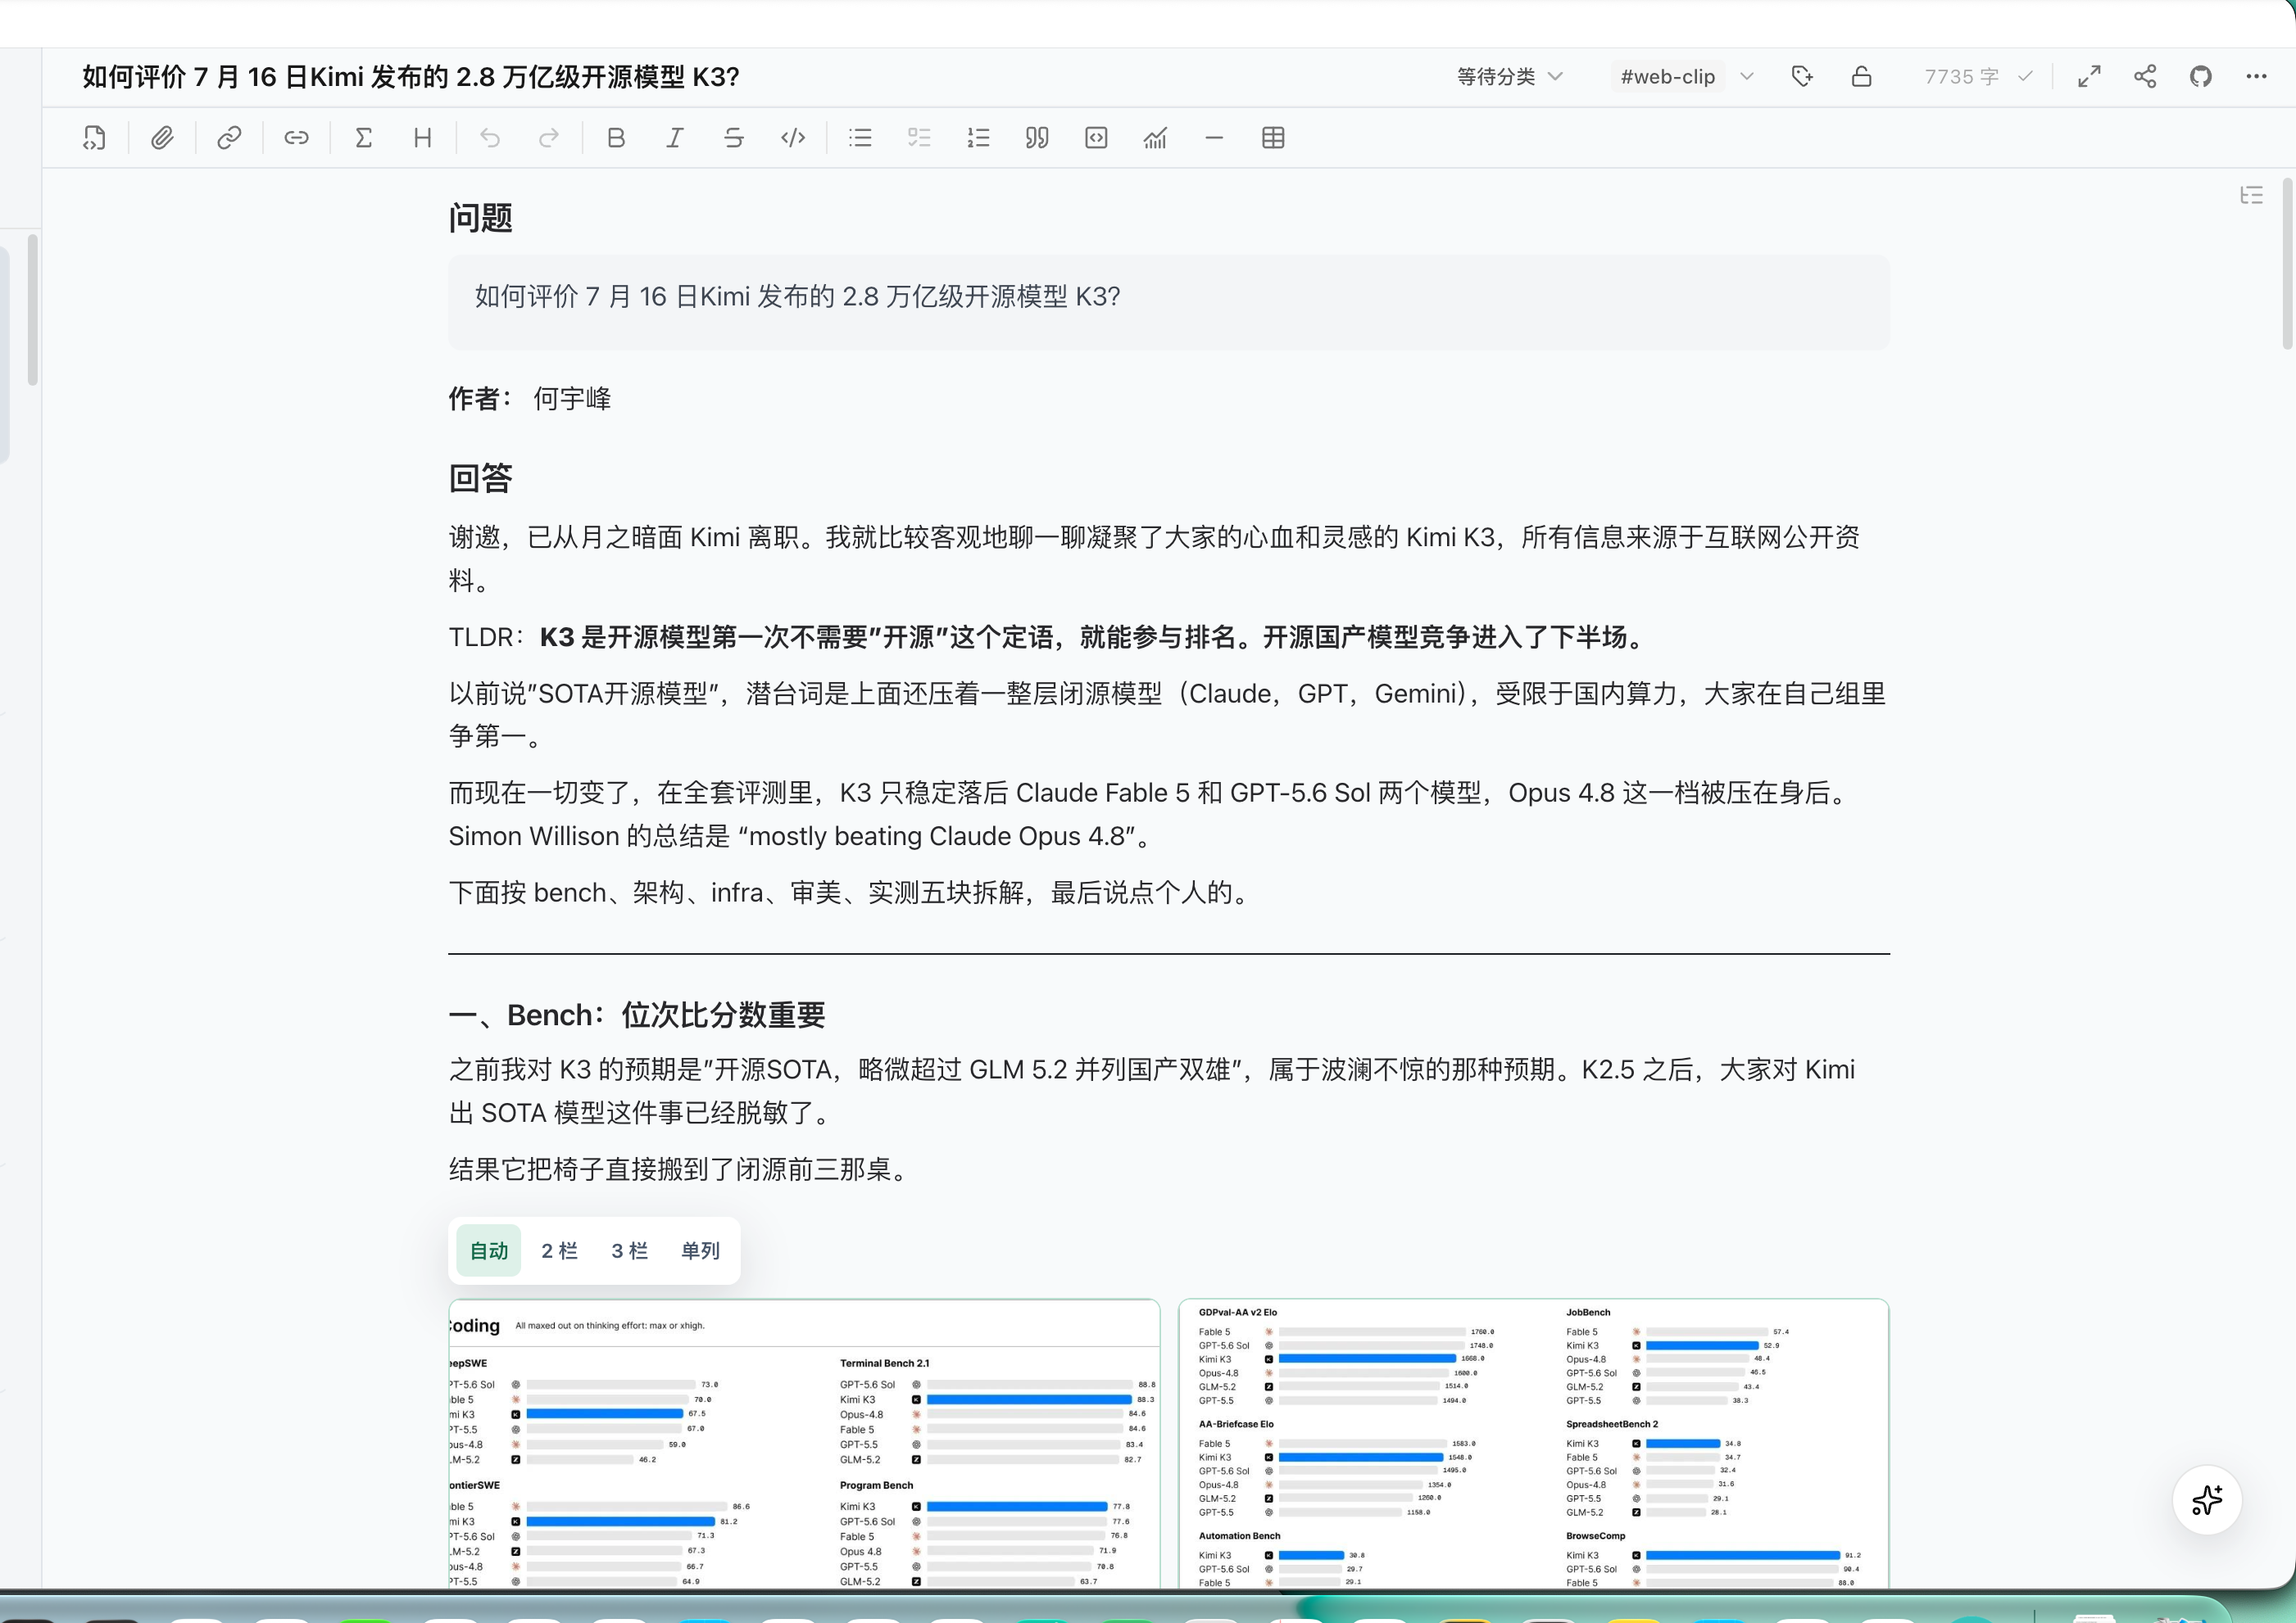The image size is (2296, 1623).
Task: Toggle the note lock icon
Action: tap(1861, 77)
